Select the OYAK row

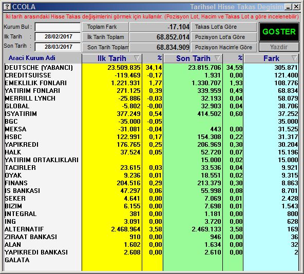(151, 175)
